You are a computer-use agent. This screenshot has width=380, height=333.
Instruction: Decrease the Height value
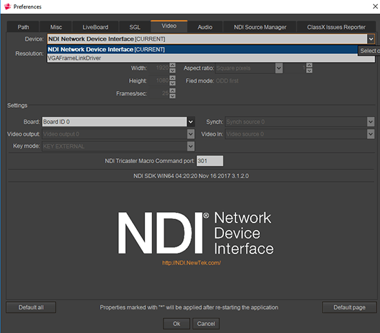tap(172, 84)
